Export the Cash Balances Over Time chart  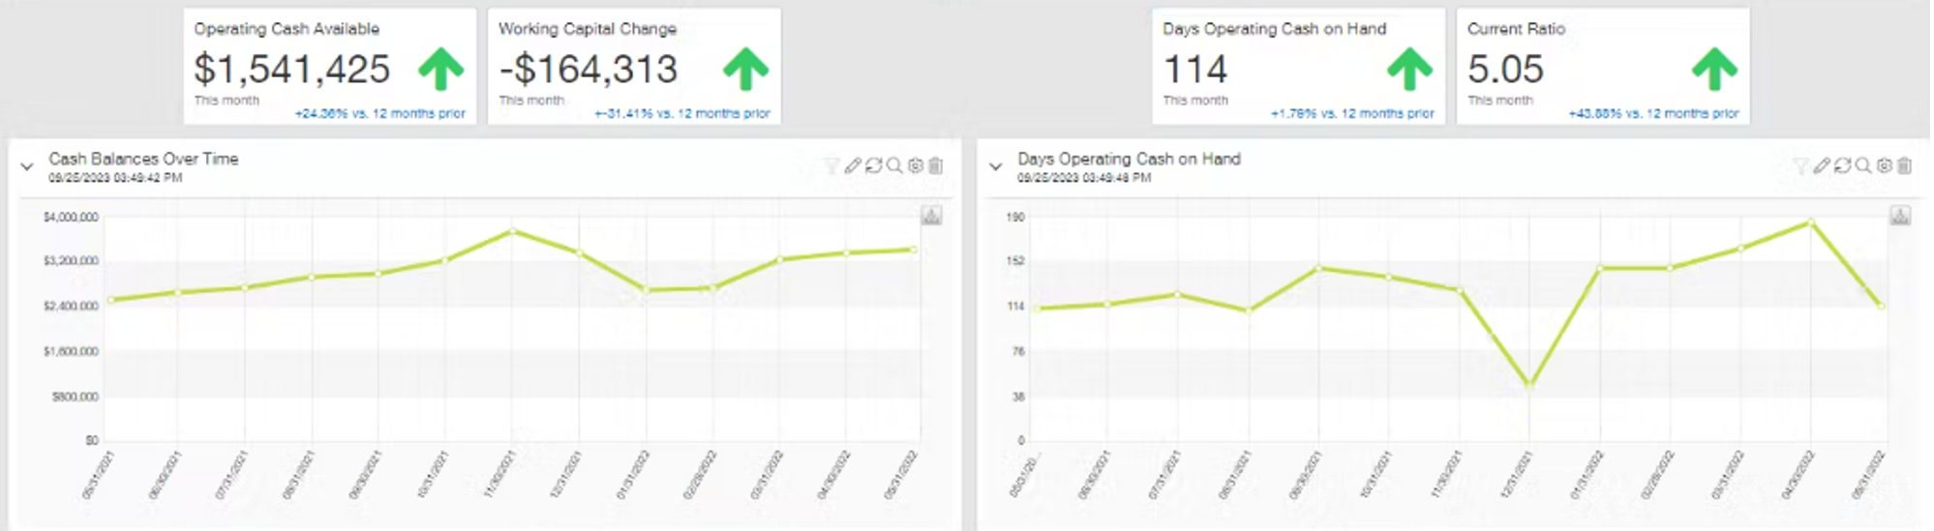(931, 216)
